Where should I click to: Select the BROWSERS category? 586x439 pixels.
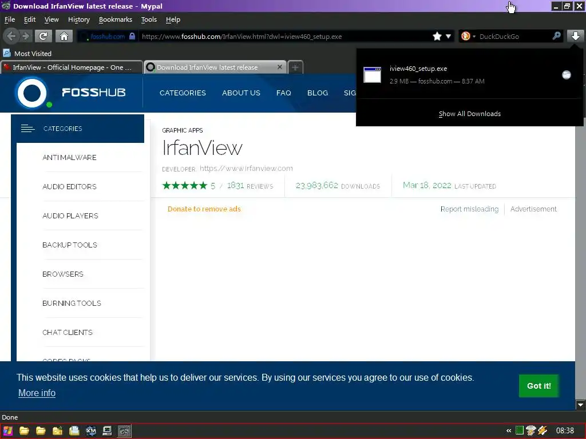pyautogui.click(x=63, y=274)
